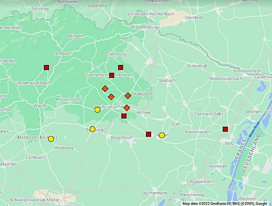Select the Schleithal village label
272x206 pixels.
point(197,65)
